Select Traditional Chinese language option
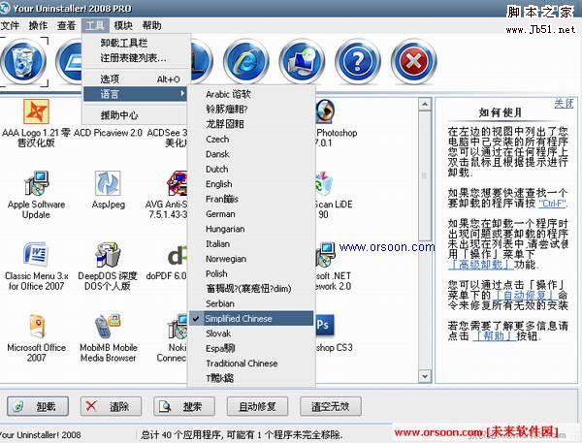This screenshot has height=443, width=582. pyautogui.click(x=251, y=364)
